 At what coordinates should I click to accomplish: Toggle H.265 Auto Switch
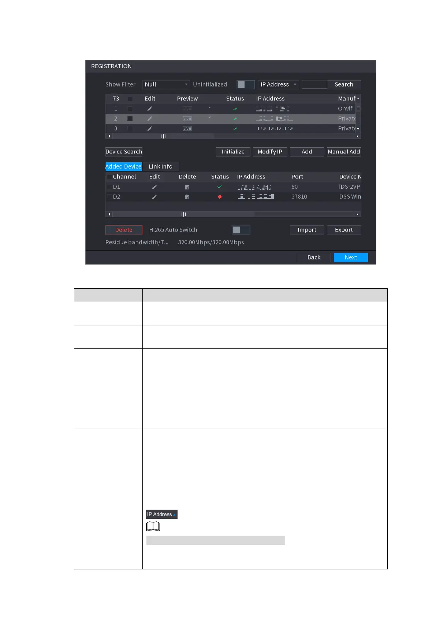point(241,230)
